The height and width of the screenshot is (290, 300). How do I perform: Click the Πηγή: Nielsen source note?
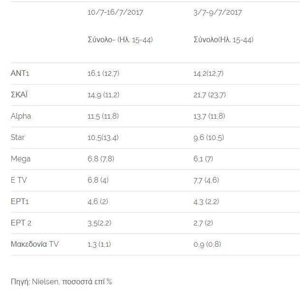[x=61, y=281]
